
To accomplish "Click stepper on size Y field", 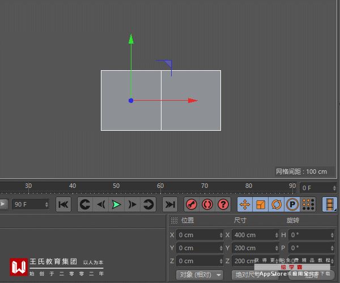I will (277, 248).
